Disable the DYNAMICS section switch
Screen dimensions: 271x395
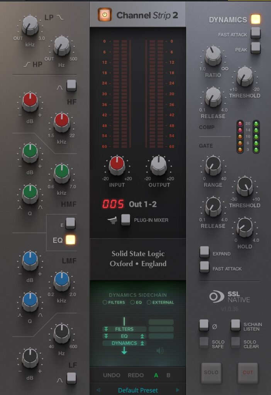click(255, 19)
